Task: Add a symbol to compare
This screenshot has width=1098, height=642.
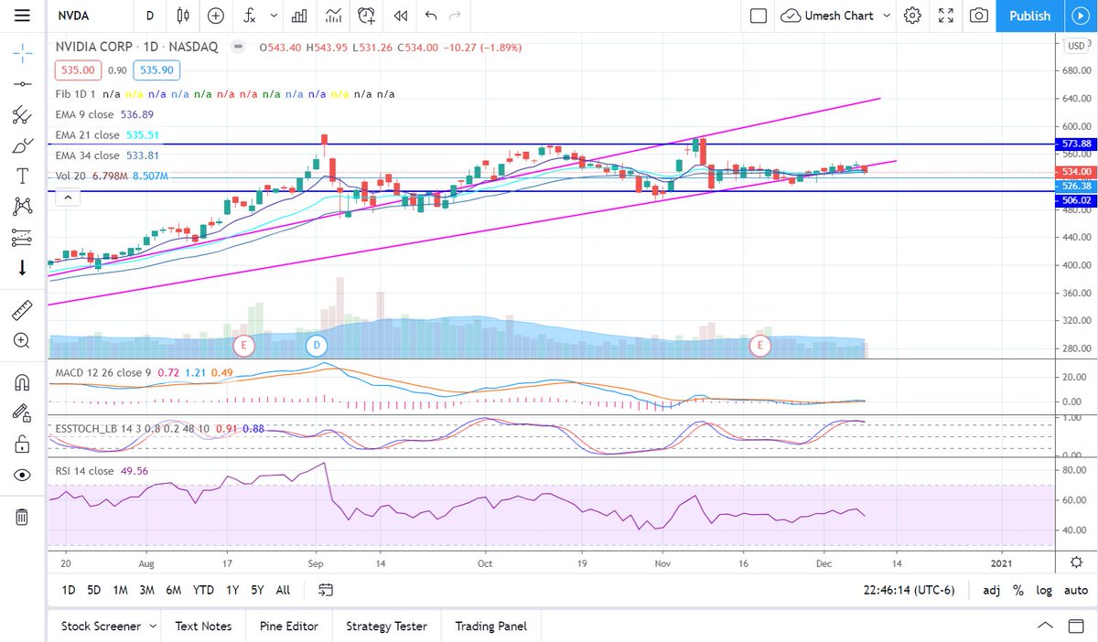Action: (216, 16)
